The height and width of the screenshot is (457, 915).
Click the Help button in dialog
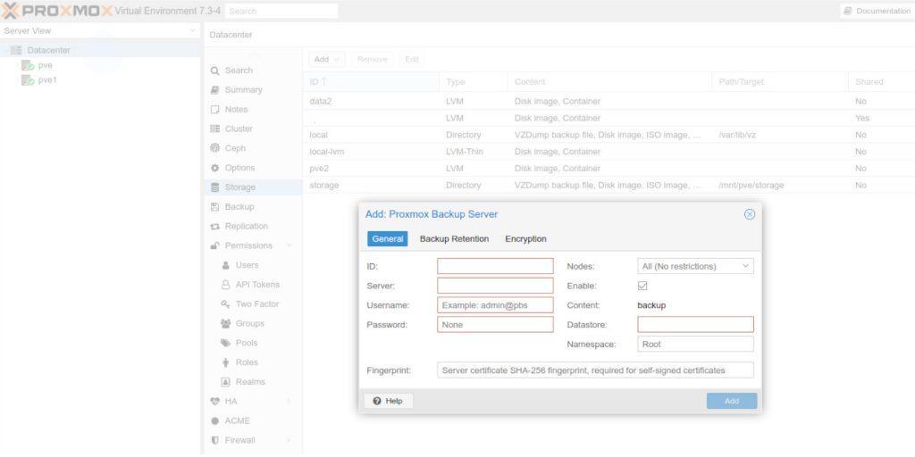point(389,401)
